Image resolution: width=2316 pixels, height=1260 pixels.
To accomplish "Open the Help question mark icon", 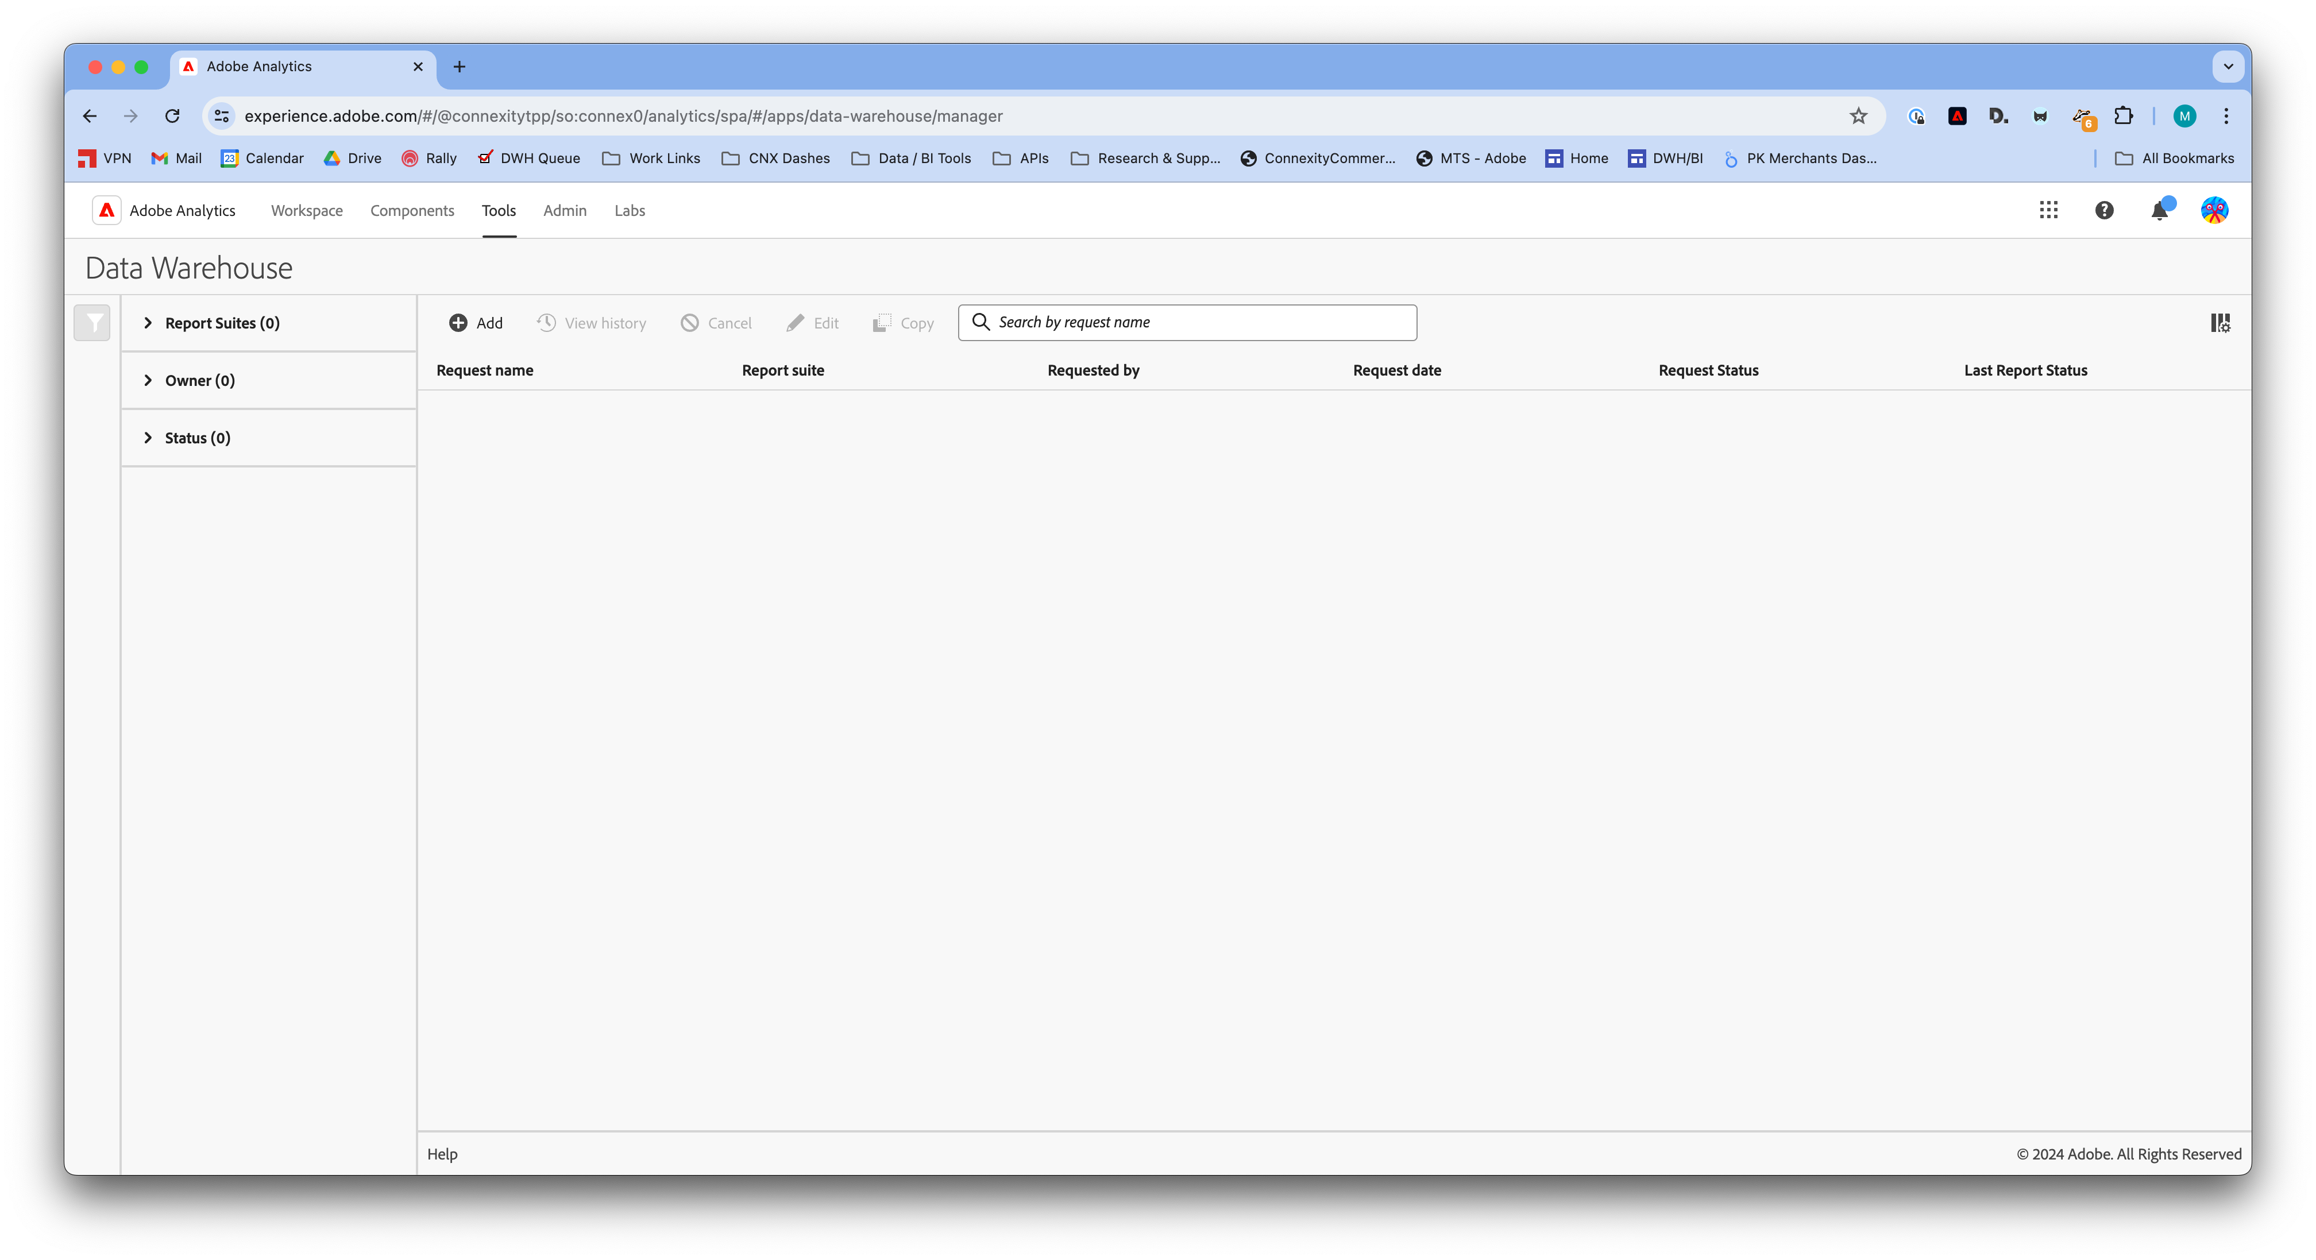I will (x=2104, y=210).
